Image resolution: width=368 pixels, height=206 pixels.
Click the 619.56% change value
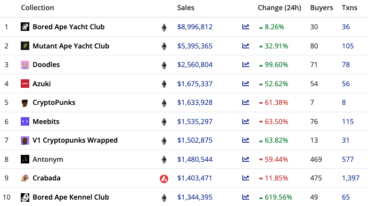click(278, 197)
